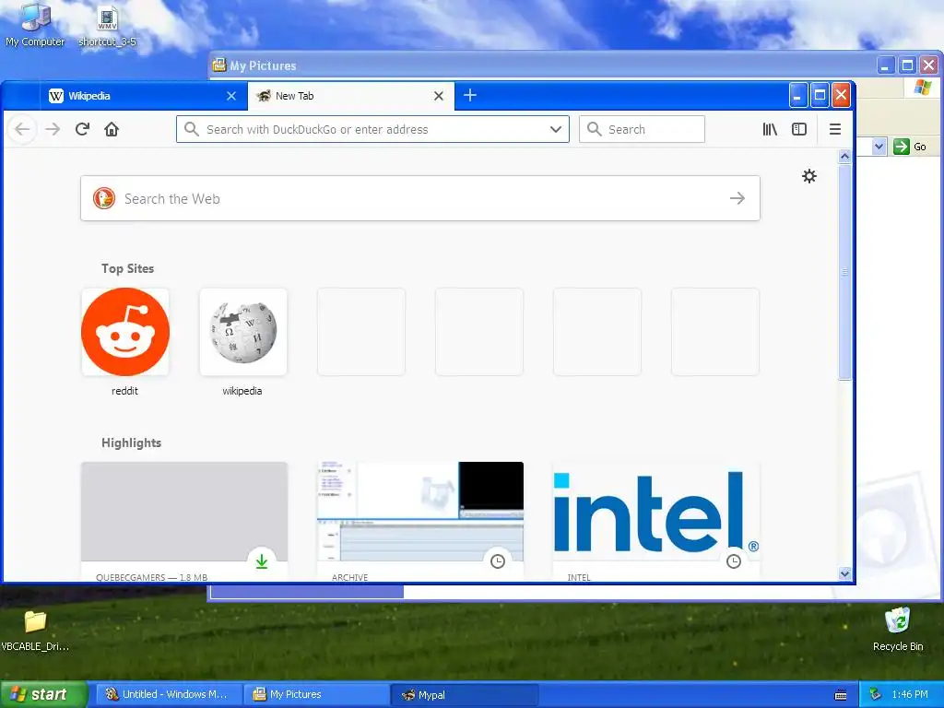Select the Recycle Bin desktop icon
The image size is (944, 708).
tap(898, 630)
